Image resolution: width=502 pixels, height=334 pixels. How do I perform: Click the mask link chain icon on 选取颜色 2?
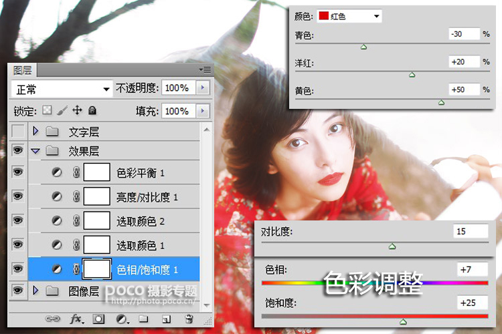pyautogui.click(x=76, y=220)
